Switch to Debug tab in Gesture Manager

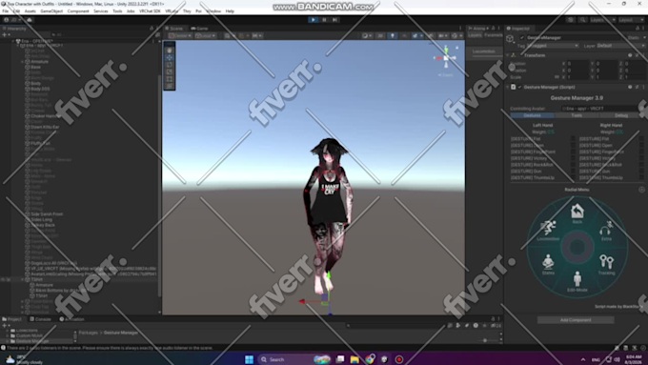[x=621, y=115]
